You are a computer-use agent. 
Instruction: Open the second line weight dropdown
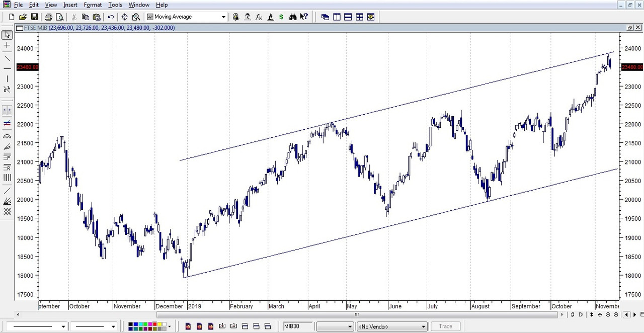tap(113, 326)
